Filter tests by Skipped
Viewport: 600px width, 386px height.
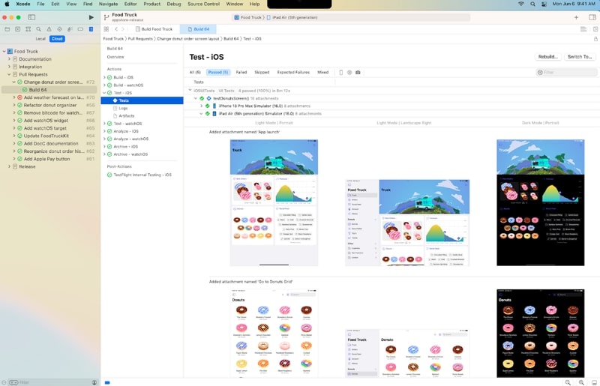point(262,72)
